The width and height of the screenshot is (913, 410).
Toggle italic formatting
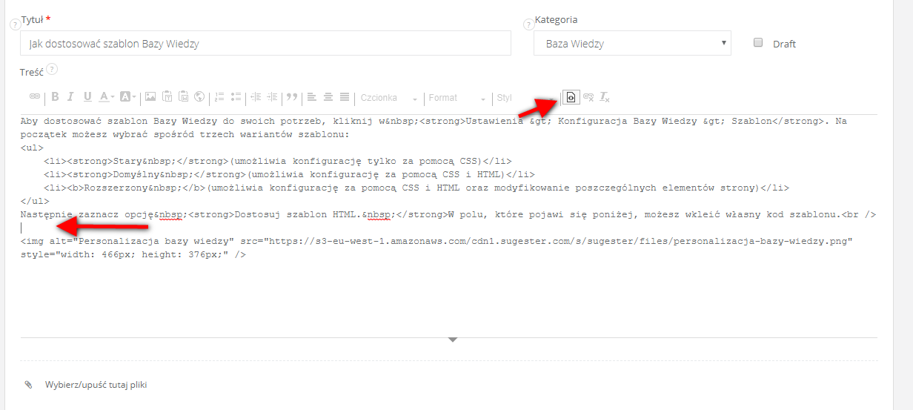[71, 97]
